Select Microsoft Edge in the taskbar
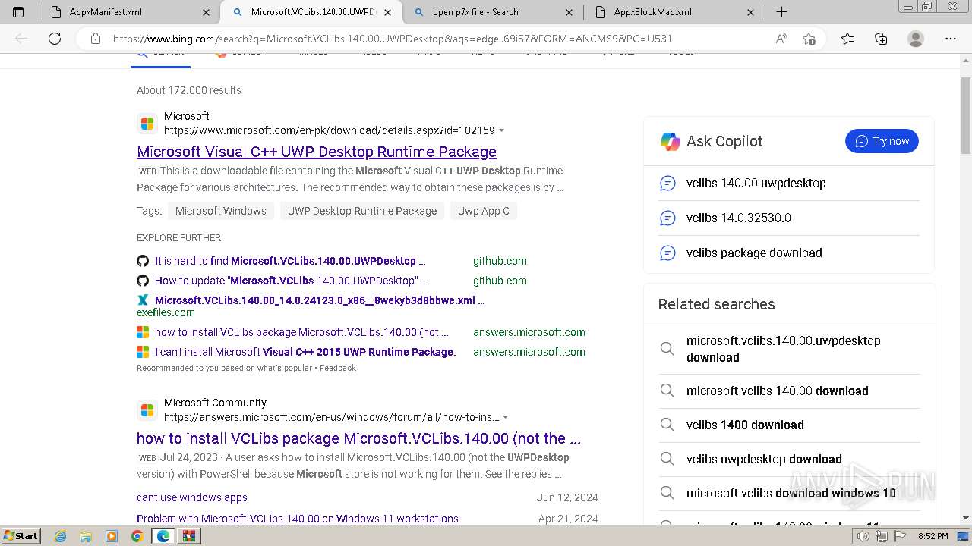The image size is (972, 546). point(163,536)
